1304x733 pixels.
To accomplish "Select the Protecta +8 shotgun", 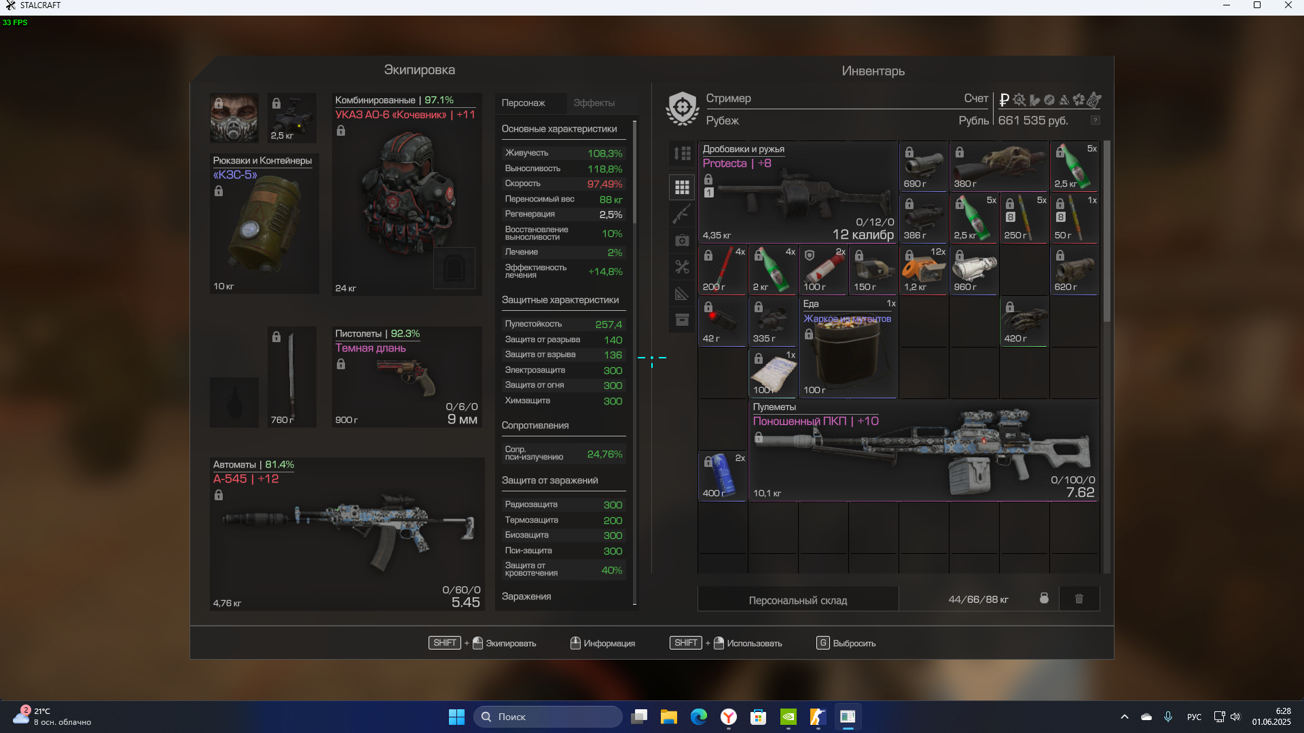I will click(x=799, y=193).
